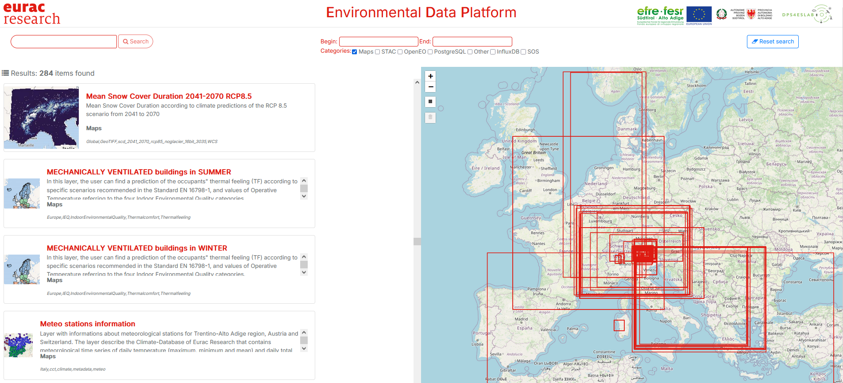Image resolution: width=843 pixels, height=383 pixels.
Task: Open Meteo stations information entry
Action: (x=88, y=324)
